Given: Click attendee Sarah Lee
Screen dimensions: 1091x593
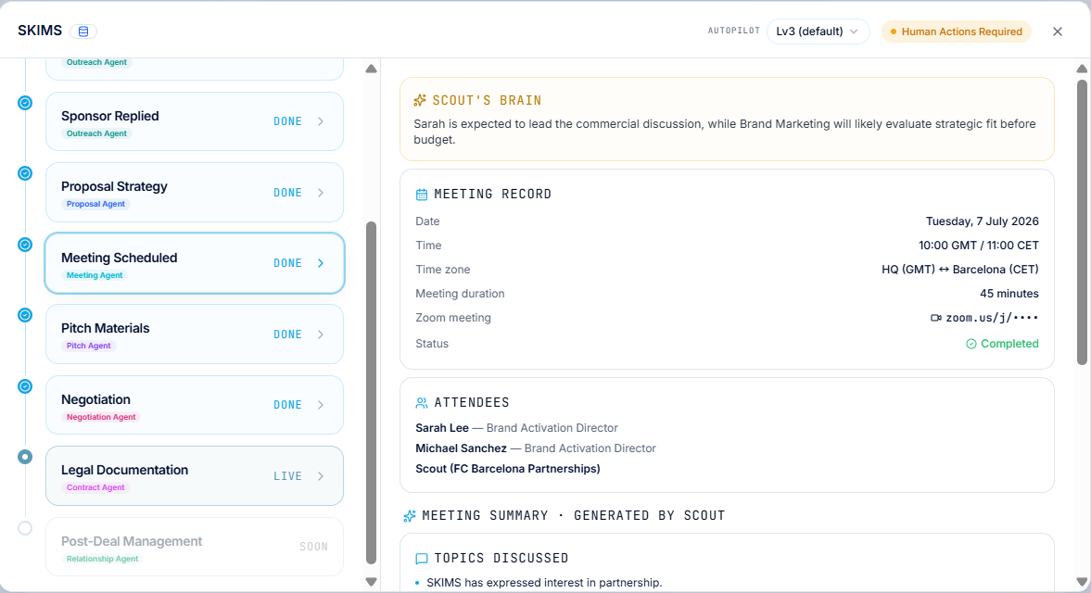Looking at the screenshot, I should pos(442,427).
